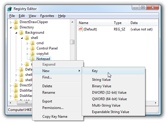Collapse the shell tree node
Viewport: 167px width, 123px height.
[x=22, y=38]
